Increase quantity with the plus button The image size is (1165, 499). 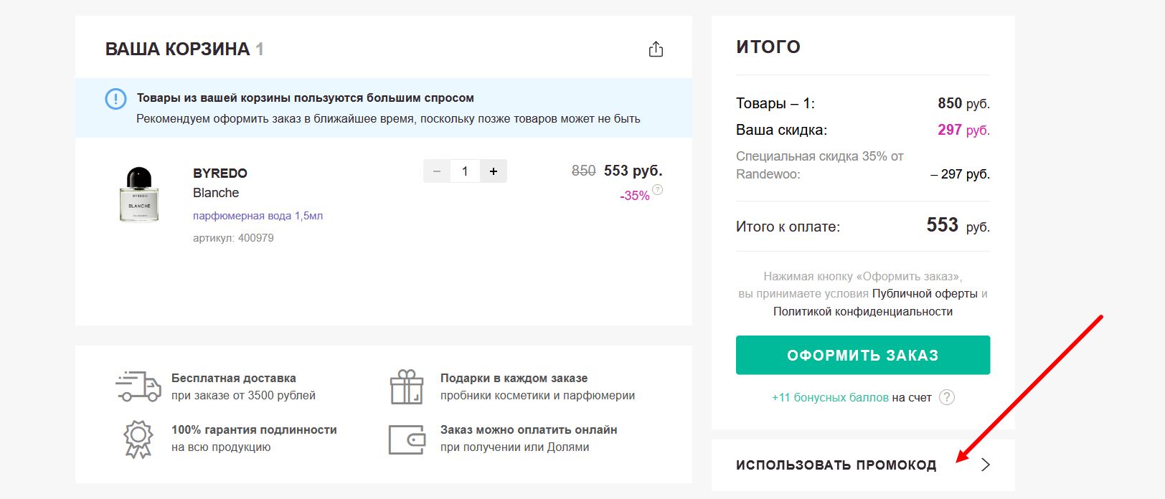[494, 171]
